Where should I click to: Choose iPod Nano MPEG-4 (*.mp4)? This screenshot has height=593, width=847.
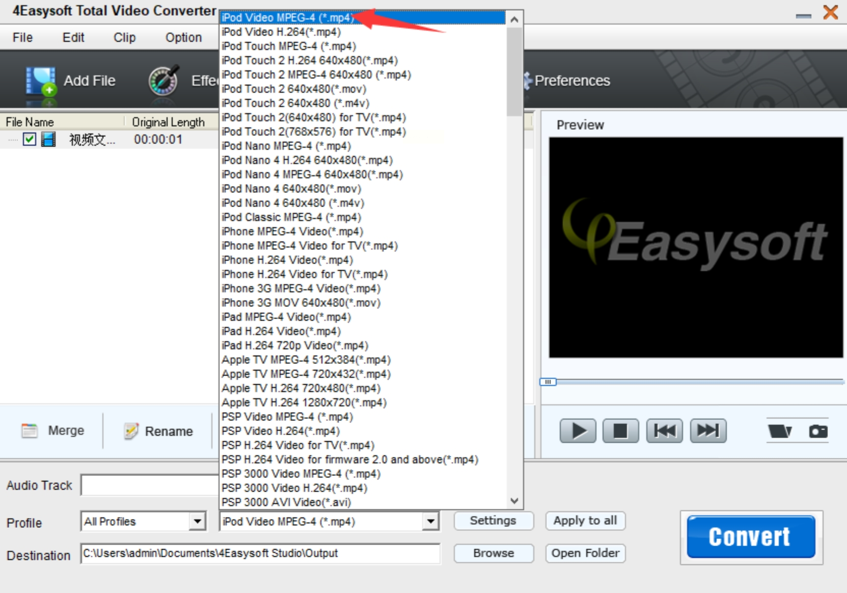363,146
